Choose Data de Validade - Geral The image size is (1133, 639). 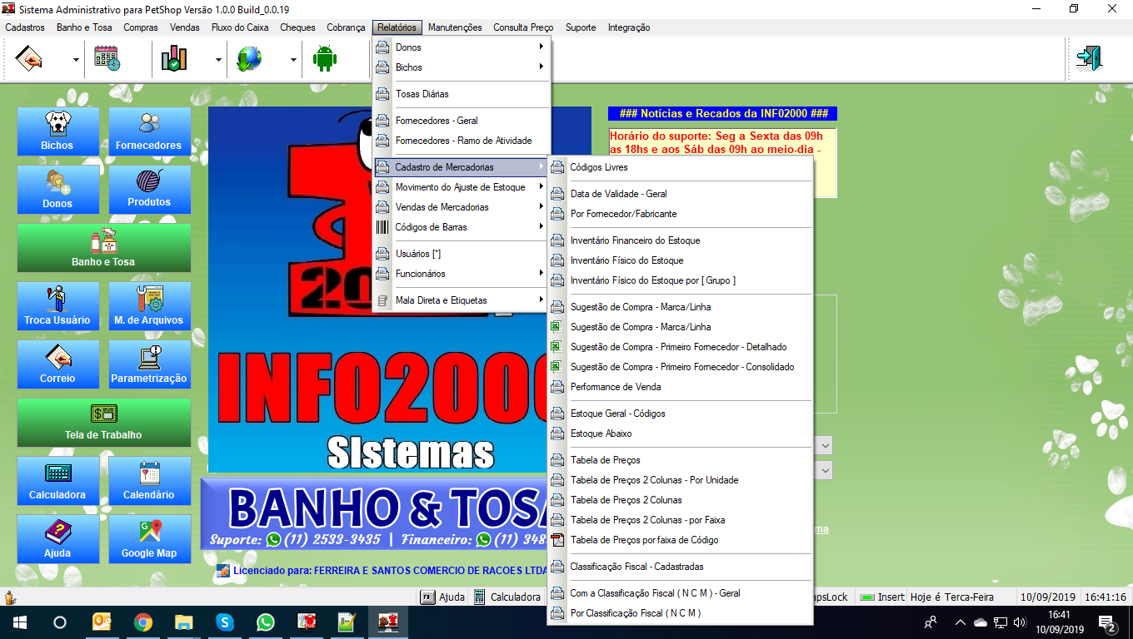679,194
